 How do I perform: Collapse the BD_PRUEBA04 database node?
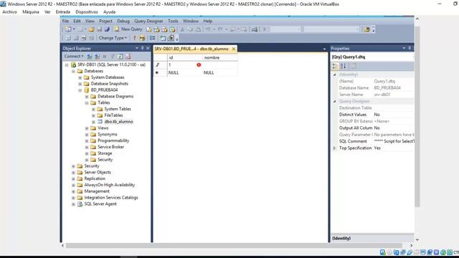pyautogui.click(x=80, y=90)
